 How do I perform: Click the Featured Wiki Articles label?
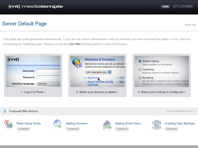(x=24, y=111)
